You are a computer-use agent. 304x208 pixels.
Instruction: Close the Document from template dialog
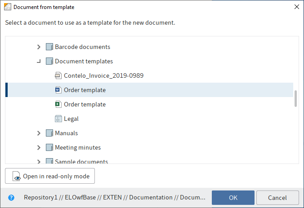tap(296, 7)
